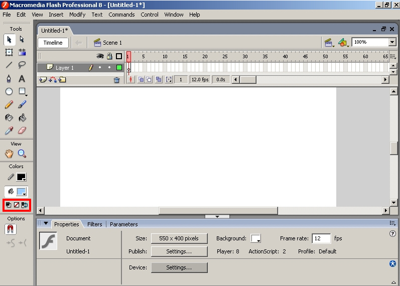
Task: Select the Eyedropper tool
Action: (9, 130)
